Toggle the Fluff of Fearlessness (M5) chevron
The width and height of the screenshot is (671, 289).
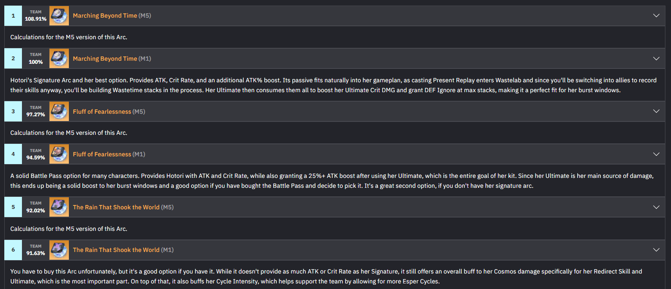pyautogui.click(x=656, y=111)
